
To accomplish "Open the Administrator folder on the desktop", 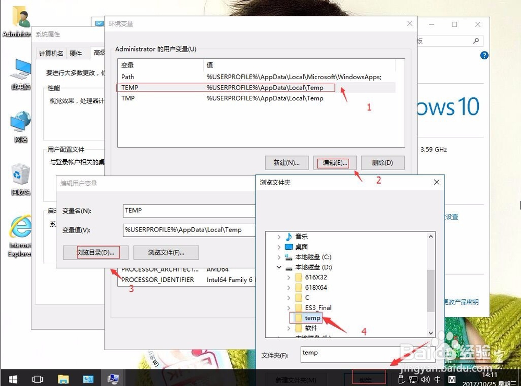I will tap(19, 16).
